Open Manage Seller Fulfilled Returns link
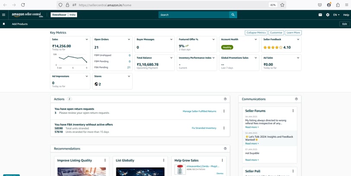 point(199,111)
